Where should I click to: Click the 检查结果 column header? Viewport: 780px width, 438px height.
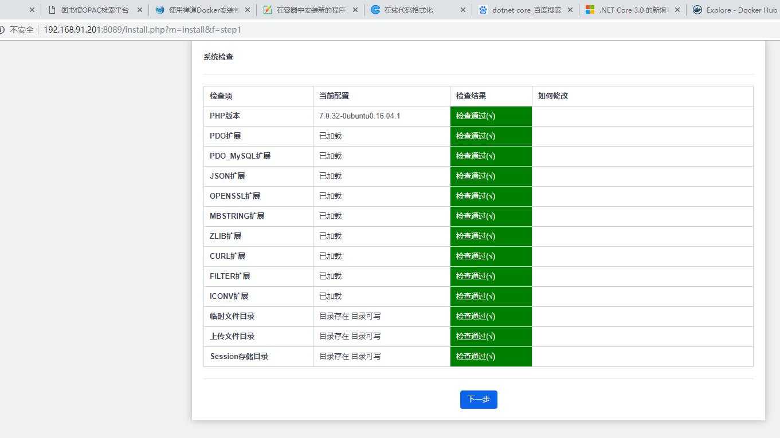[471, 96]
